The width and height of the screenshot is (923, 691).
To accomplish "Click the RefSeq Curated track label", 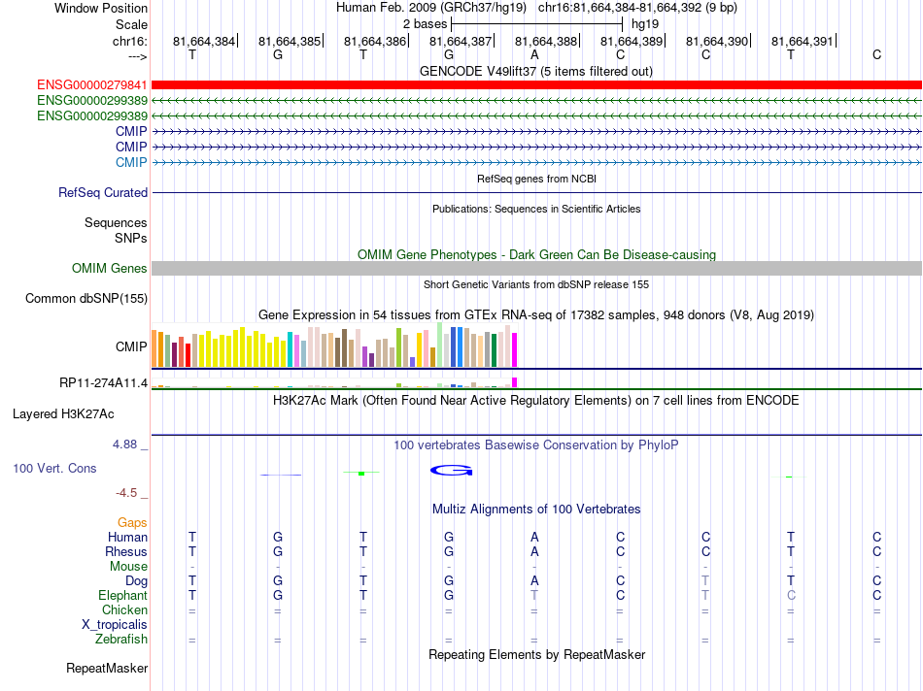I will (x=103, y=192).
